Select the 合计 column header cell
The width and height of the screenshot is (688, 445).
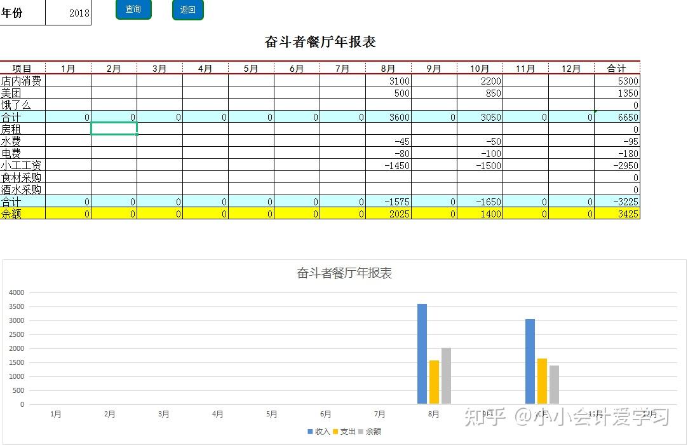[x=617, y=68]
